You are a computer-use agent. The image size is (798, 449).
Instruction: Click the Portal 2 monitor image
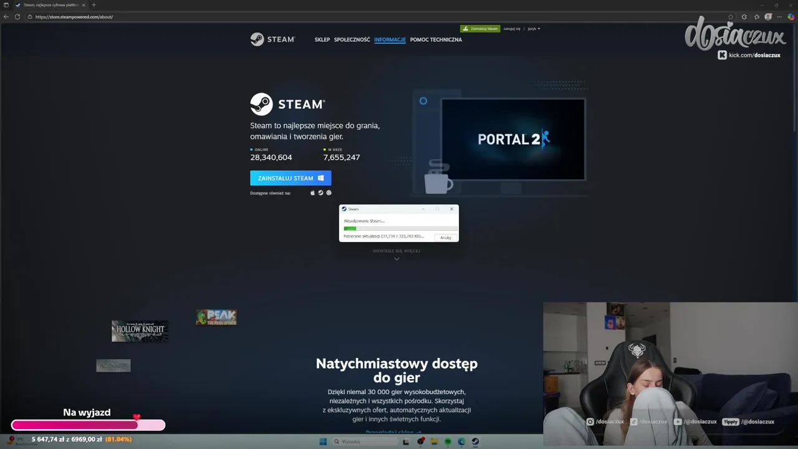(x=513, y=139)
